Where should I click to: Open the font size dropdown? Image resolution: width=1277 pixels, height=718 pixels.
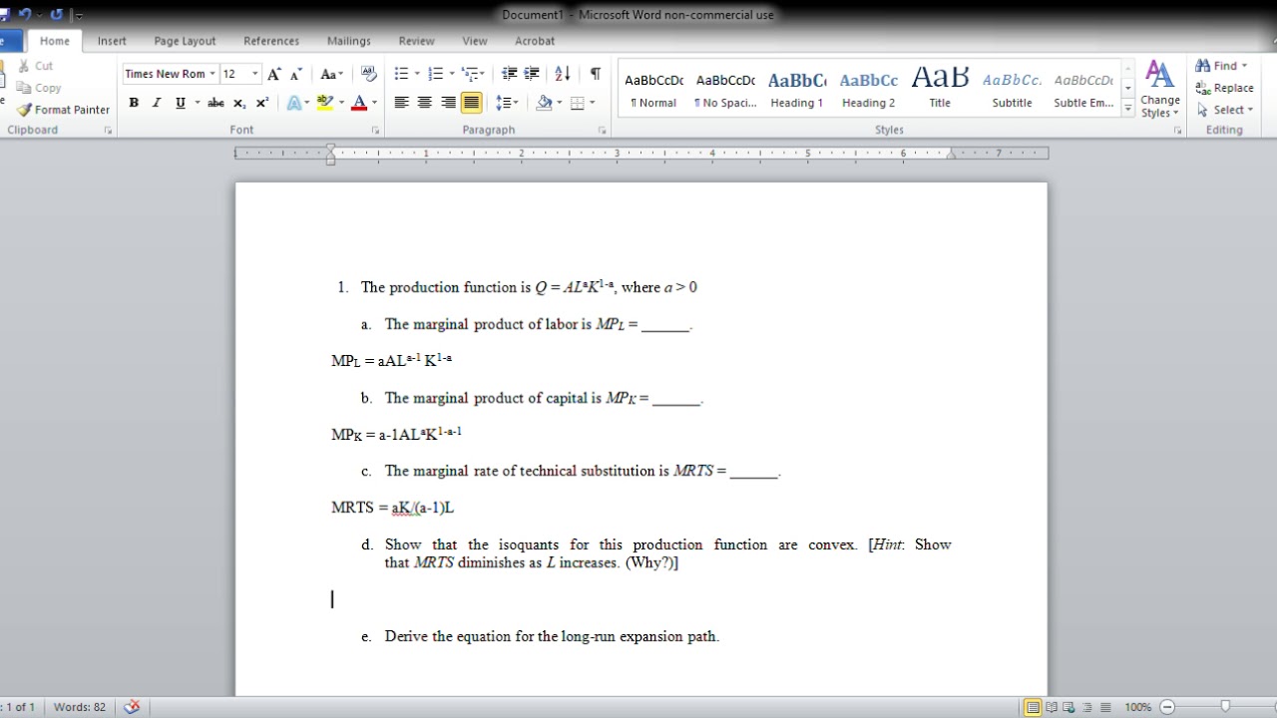point(255,74)
